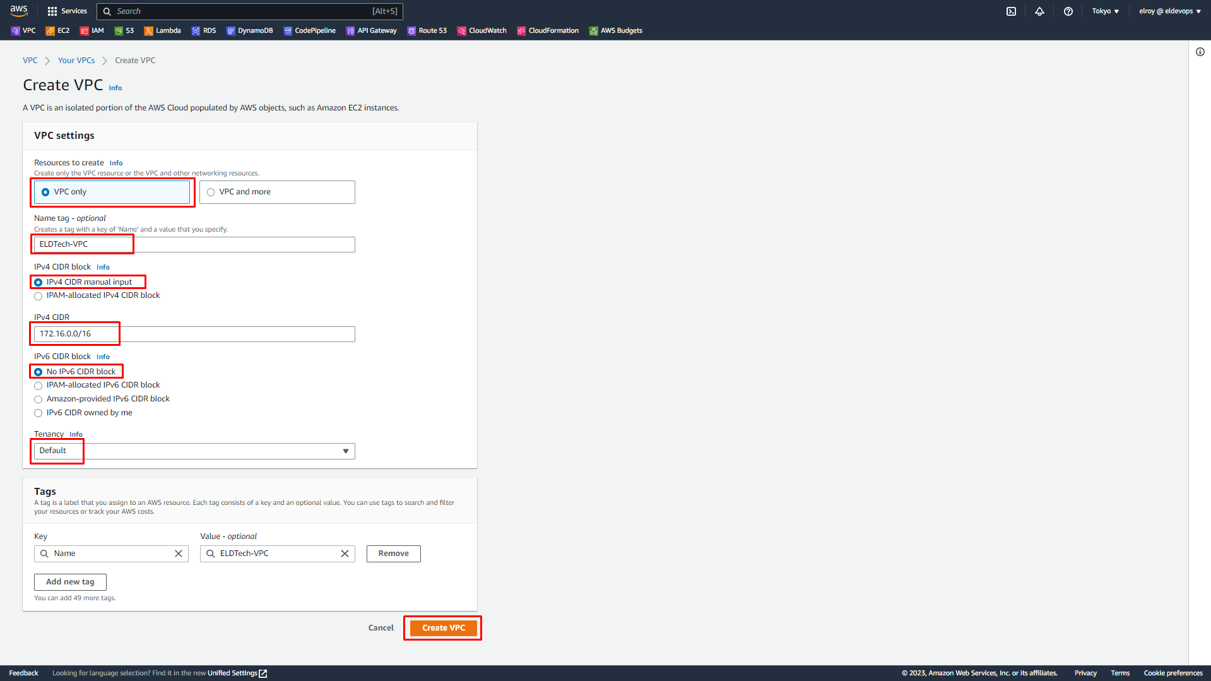
Task: Select the VPC and more option
Action: (277, 192)
